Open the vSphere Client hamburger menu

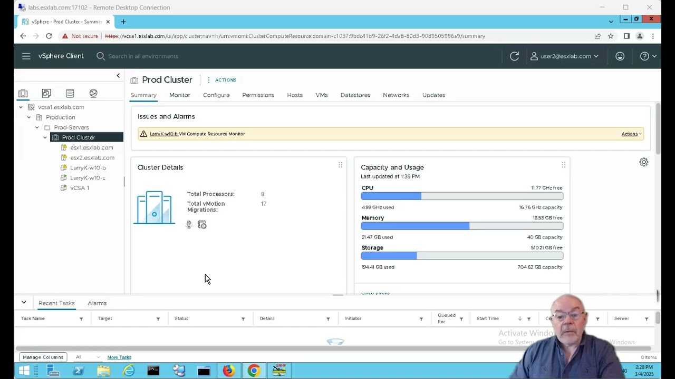point(26,56)
